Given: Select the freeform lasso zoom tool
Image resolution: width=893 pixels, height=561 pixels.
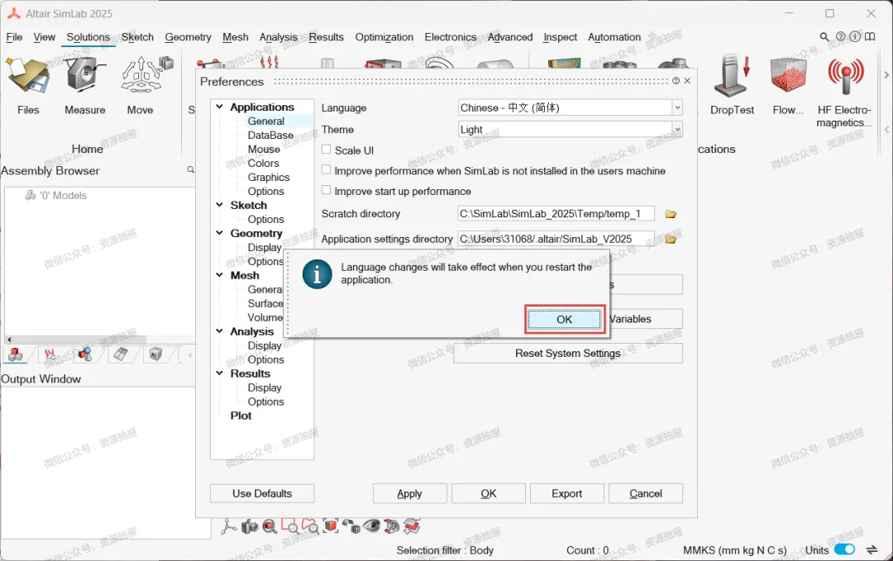Looking at the screenshot, I should [310, 526].
